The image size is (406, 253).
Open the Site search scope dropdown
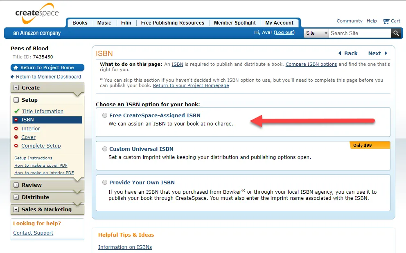(316, 33)
